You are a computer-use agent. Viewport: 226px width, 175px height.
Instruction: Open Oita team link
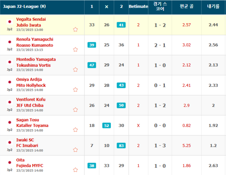(20, 160)
